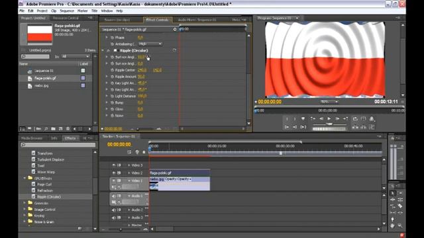Click Find icon in Project panel
The image size is (424, 238).
click(x=46, y=129)
